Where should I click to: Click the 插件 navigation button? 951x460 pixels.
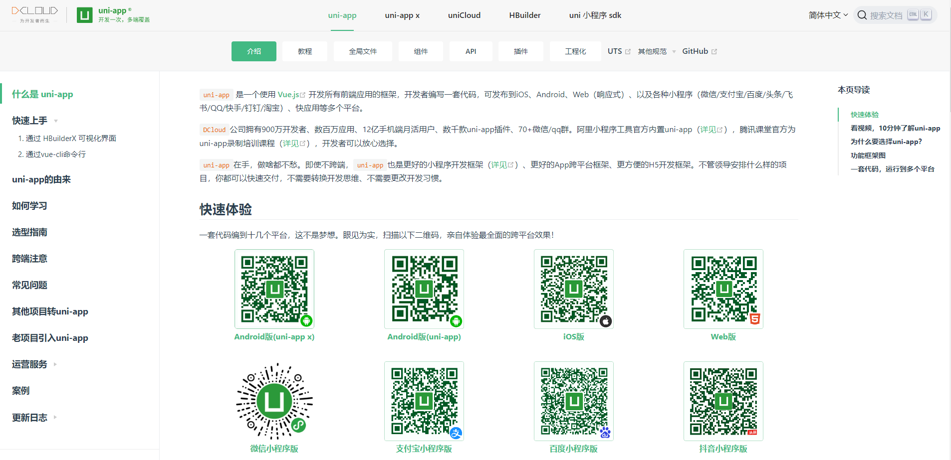tap(521, 51)
